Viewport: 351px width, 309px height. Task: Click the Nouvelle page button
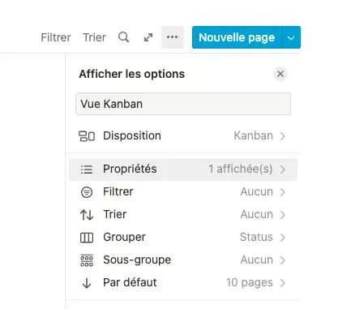tap(237, 37)
